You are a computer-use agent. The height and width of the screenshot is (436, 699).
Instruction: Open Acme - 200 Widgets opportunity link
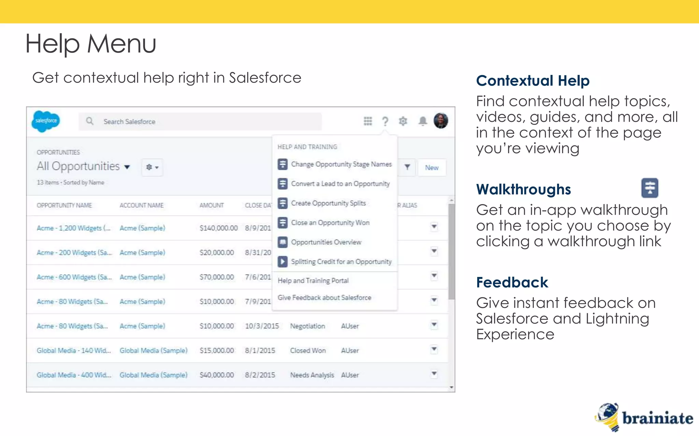coord(74,252)
